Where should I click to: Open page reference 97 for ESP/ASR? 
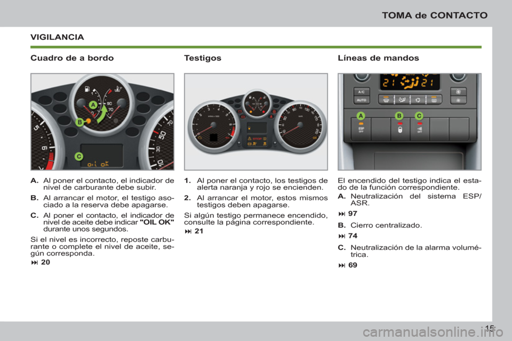pos(348,214)
